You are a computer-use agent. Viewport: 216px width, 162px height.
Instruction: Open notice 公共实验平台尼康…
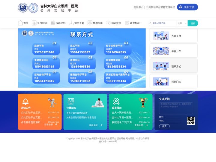[32, 112]
